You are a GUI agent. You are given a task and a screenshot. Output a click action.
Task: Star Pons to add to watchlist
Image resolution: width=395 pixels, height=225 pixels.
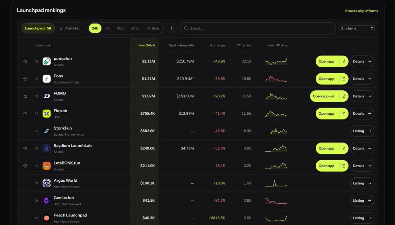coord(25,79)
